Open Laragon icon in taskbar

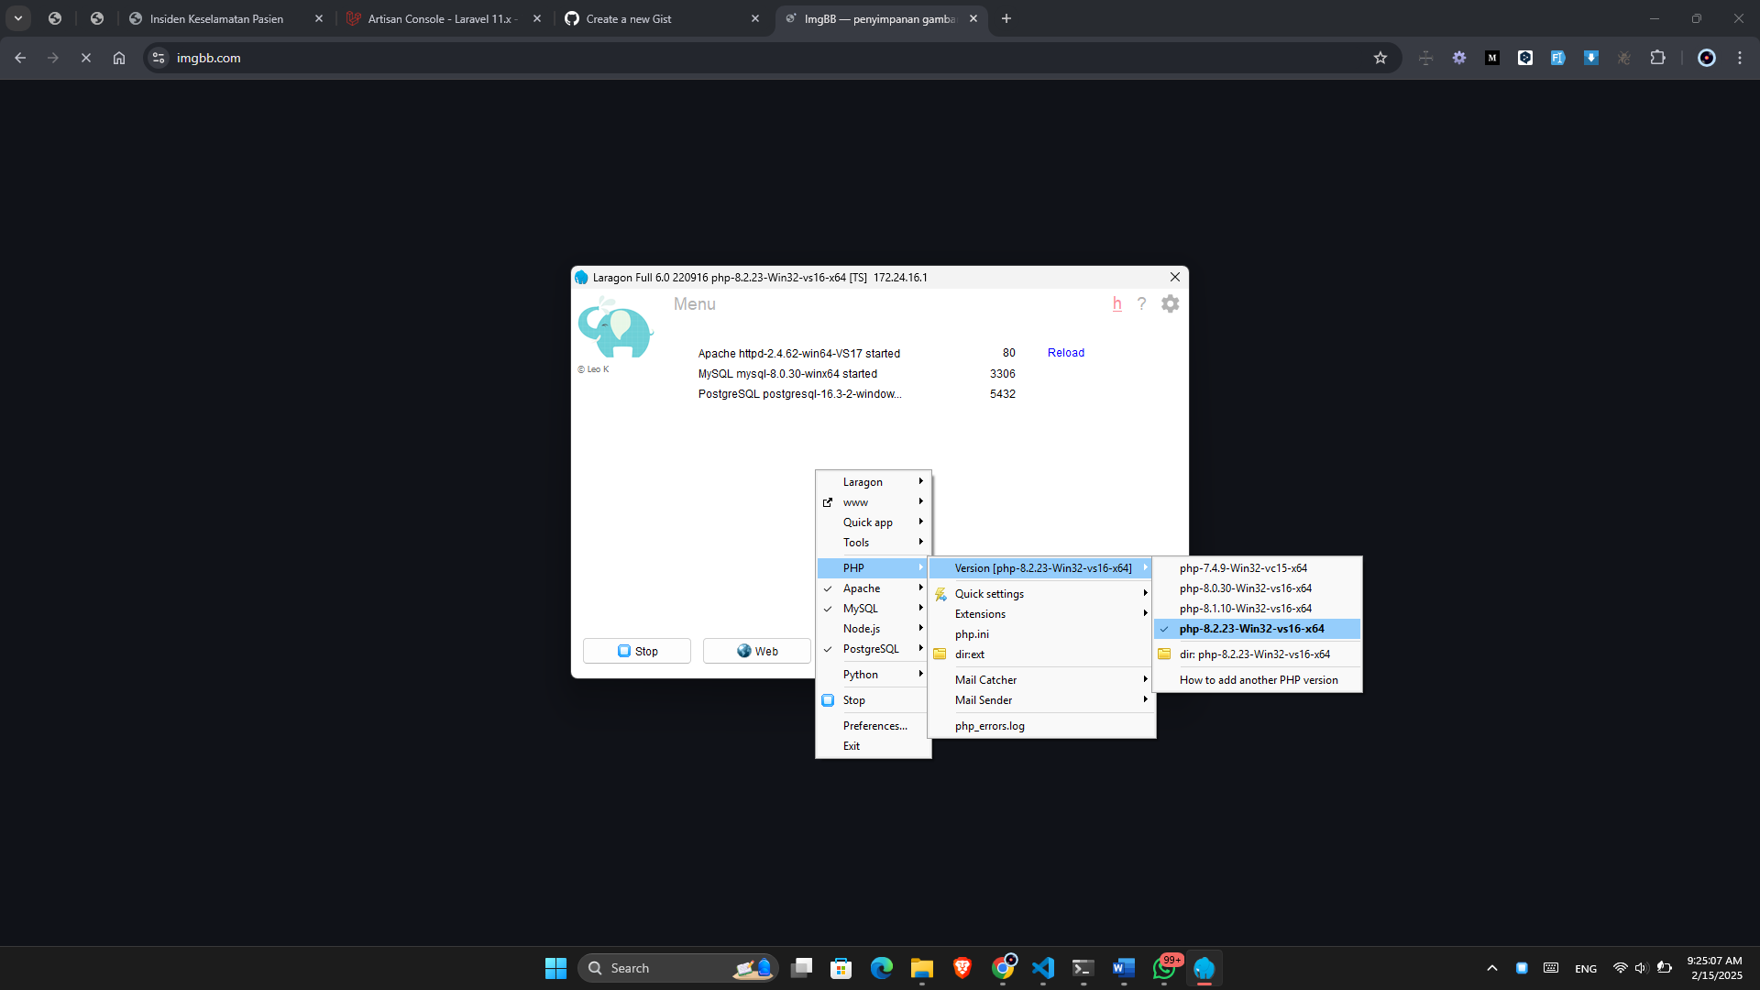pyautogui.click(x=1204, y=968)
